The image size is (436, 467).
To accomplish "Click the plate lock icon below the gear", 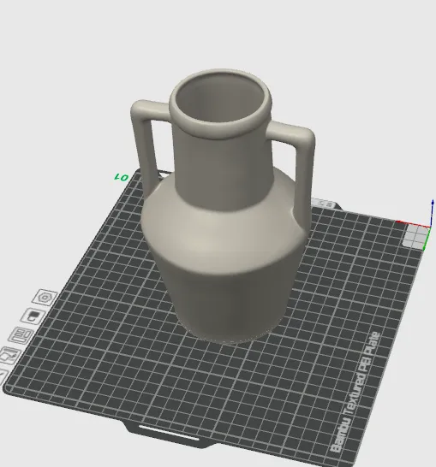I will pos(33,316).
